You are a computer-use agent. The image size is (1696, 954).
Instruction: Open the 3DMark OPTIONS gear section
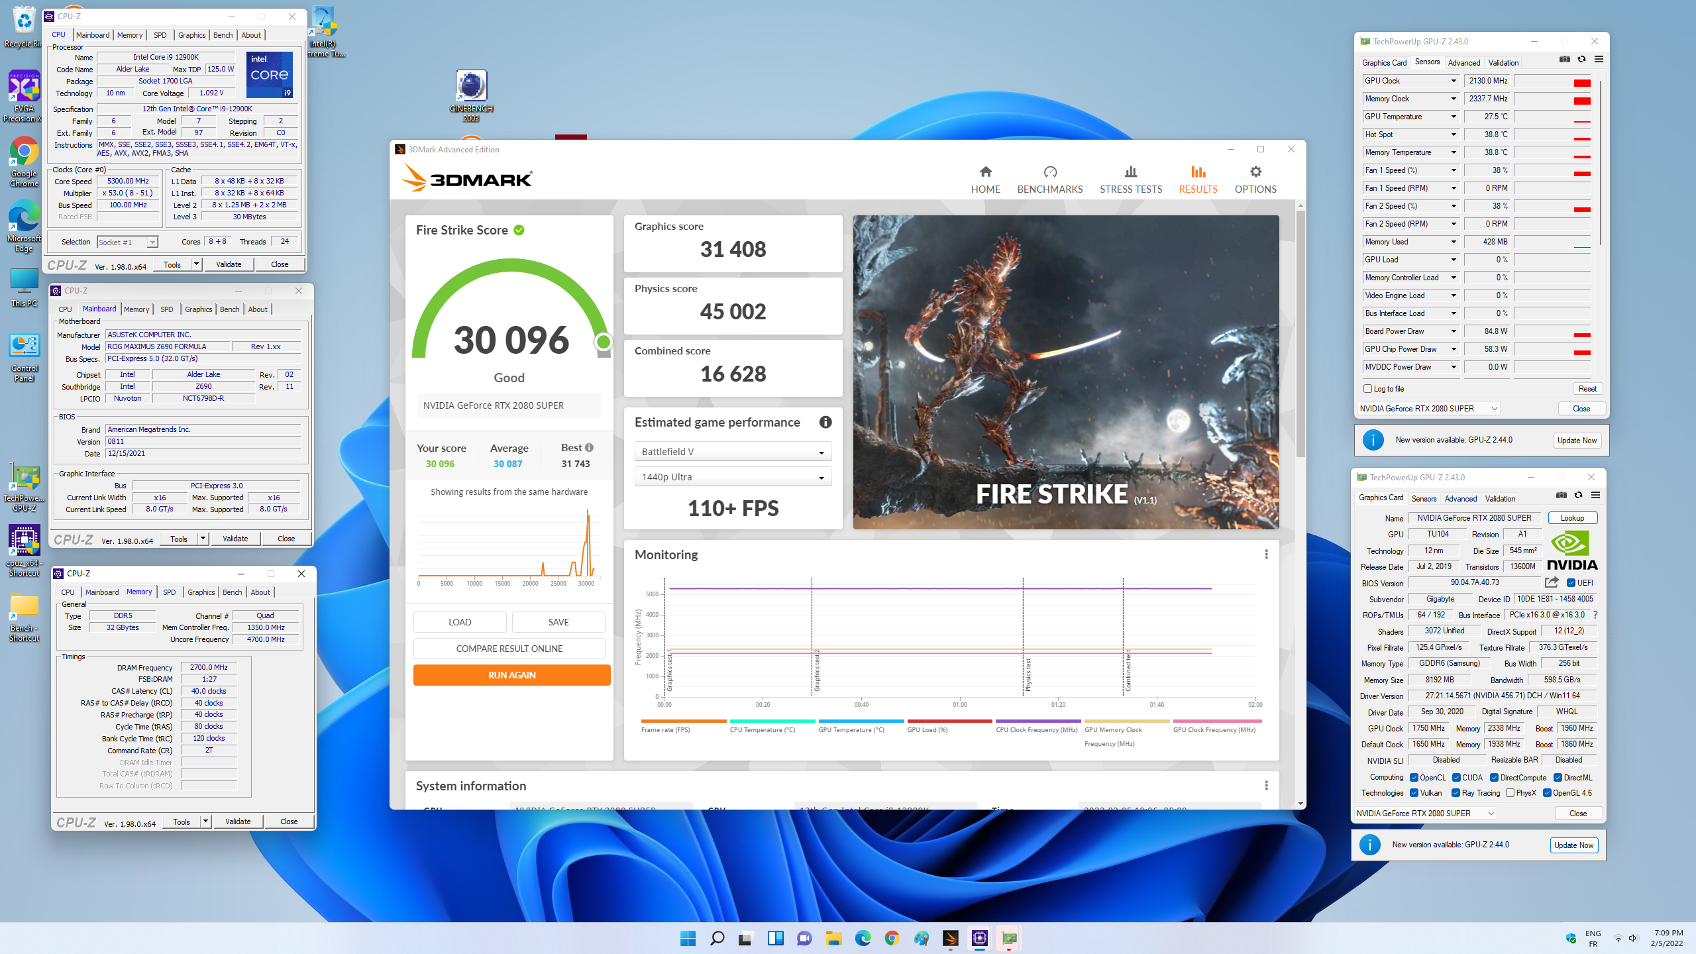point(1255,180)
